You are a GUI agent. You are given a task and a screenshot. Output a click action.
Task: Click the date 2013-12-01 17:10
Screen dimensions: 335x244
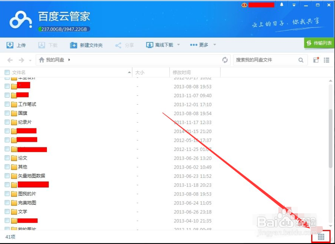point(193,104)
